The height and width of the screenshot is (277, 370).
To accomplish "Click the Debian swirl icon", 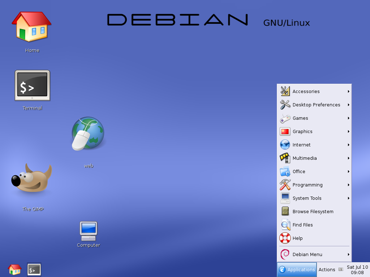I will [x=285, y=254].
